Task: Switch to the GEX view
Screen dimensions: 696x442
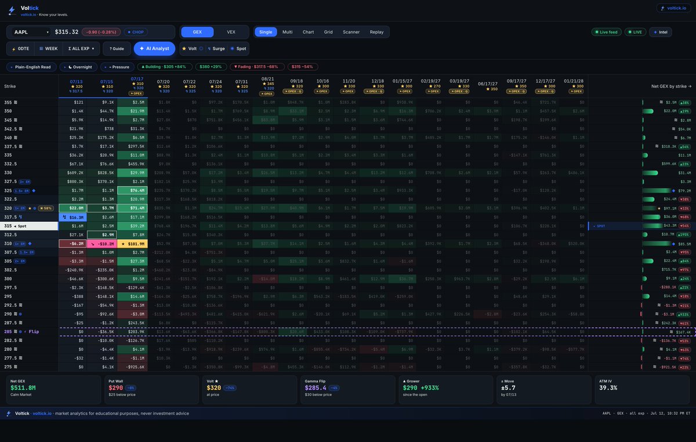Action: coord(197,32)
